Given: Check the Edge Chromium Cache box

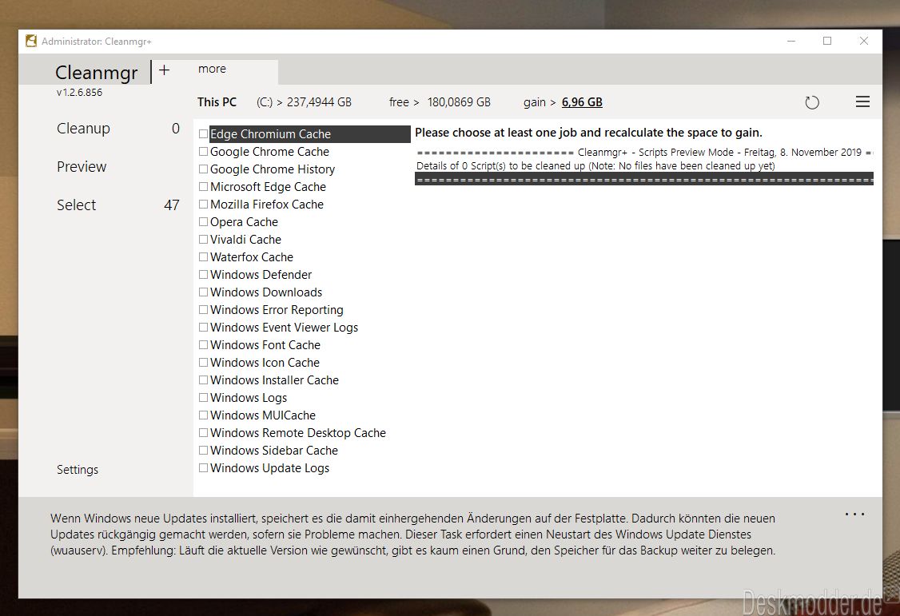Looking at the screenshot, I should click(x=203, y=133).
